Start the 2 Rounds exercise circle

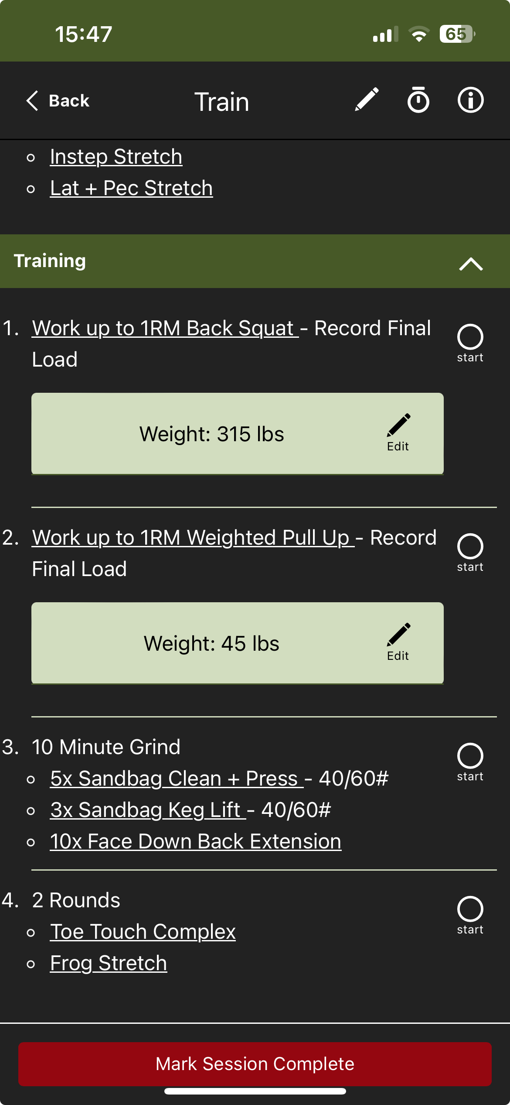pyautogui.click(x=470, y=909)
